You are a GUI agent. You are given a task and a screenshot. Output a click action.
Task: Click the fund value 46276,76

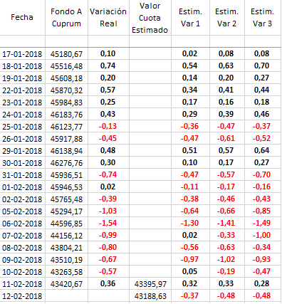66,163
